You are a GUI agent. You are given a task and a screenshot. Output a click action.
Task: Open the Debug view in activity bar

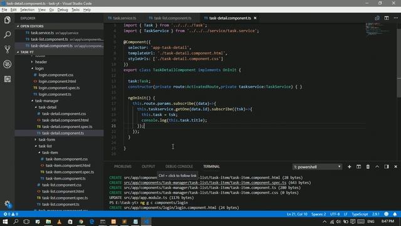7,64
